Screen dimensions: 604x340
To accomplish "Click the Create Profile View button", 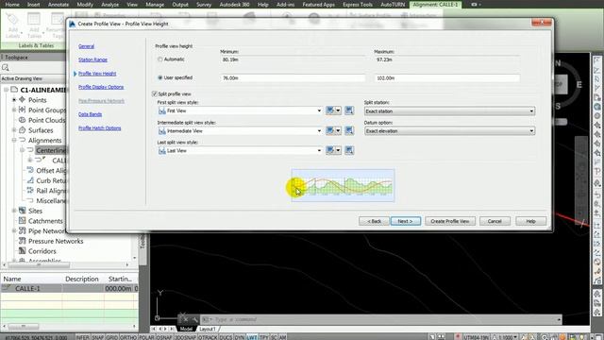I will (x=450, y=221).
